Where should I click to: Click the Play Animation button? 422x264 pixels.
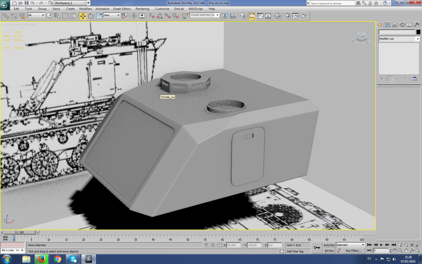click(x=381, y=245)
